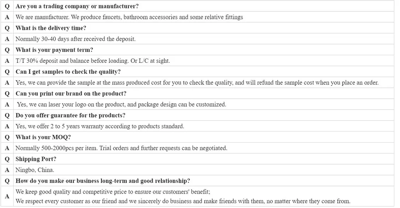Select the "2 to 5 years warranty" answer
The image size is (400, 208).
point(100,126)
